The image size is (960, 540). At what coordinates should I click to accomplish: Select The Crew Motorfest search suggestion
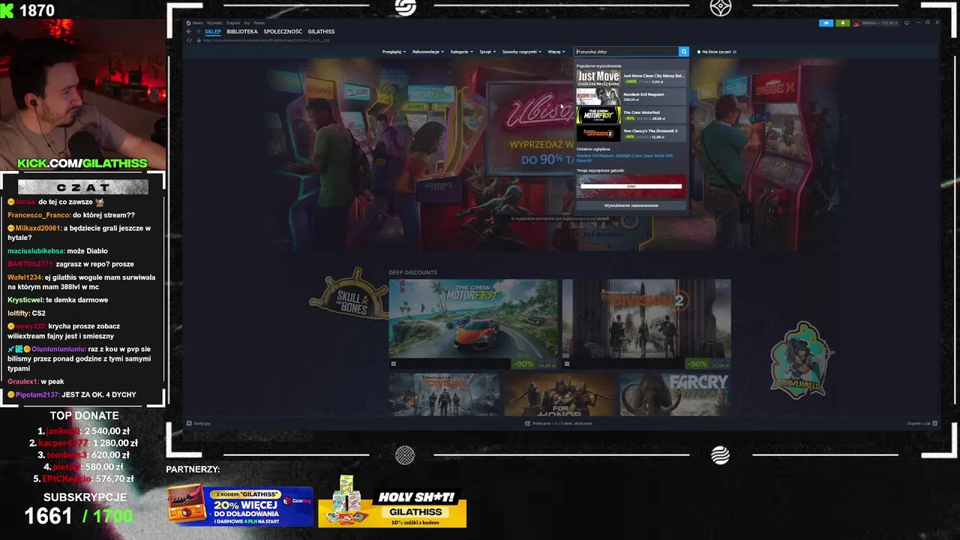[x=631, y=115]
